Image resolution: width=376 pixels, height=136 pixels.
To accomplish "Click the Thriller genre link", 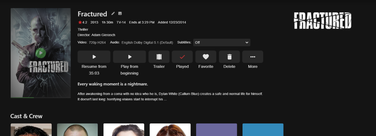I will [83, 29].
